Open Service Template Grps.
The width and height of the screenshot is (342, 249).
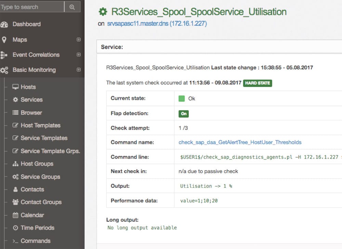50,151
